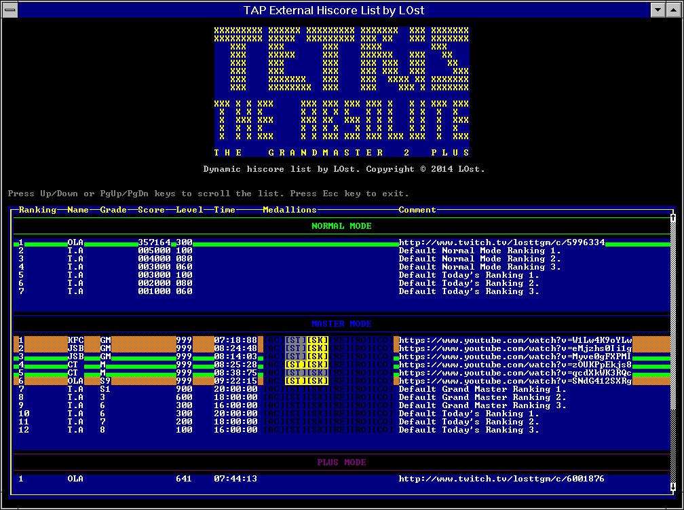Click ranking number 10 in Master Mode
The width and height of the screenshot is (684, 510).
(24, 414)
